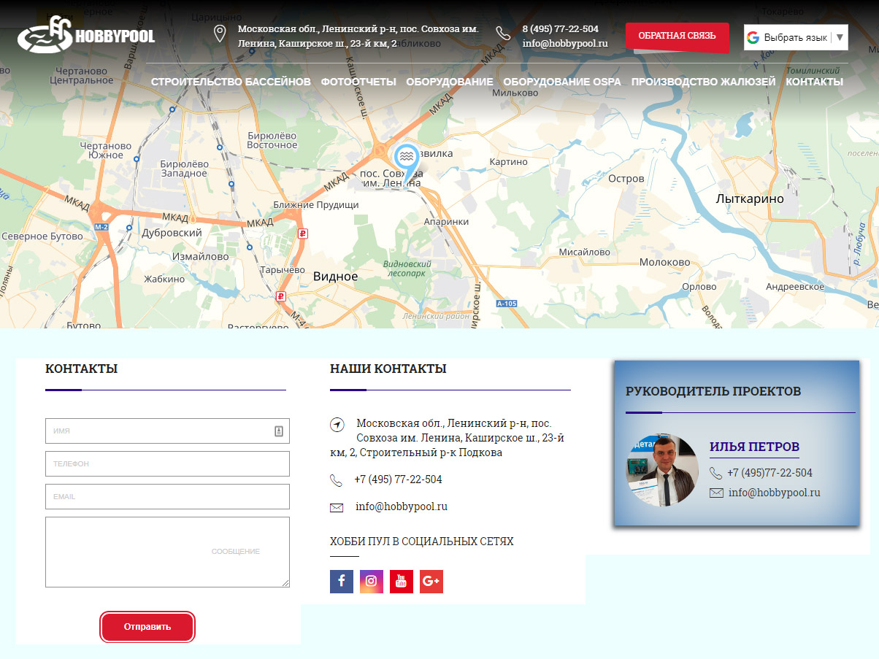The image size is (879, 659).
Task: Click info@hobbypool.ru under Наши контакты
Action: 402,506
